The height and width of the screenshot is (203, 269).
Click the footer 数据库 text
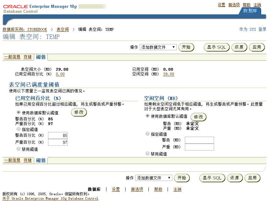(94, 189)
